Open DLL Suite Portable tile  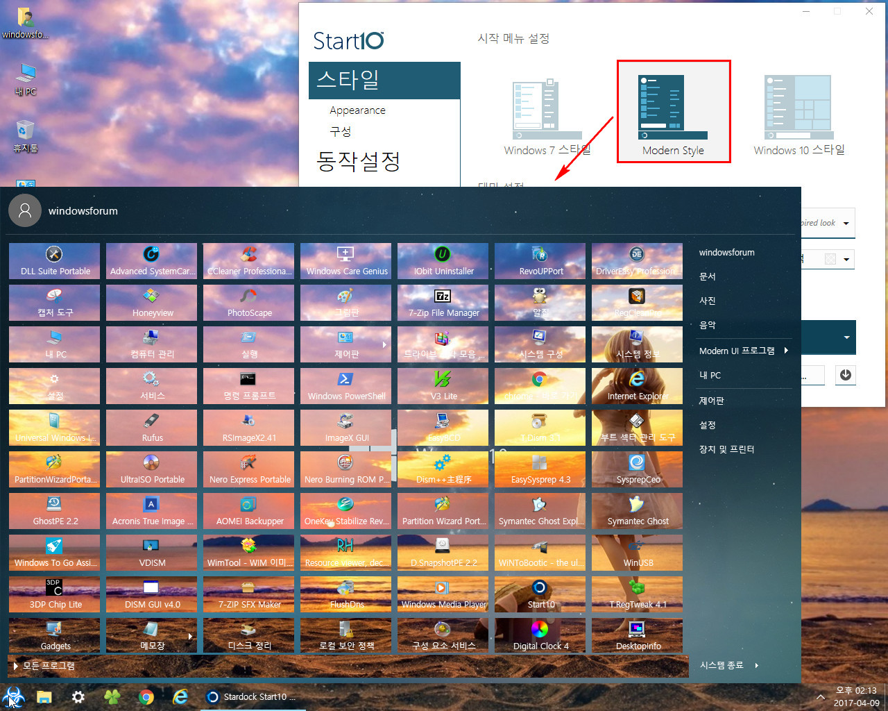55,261
